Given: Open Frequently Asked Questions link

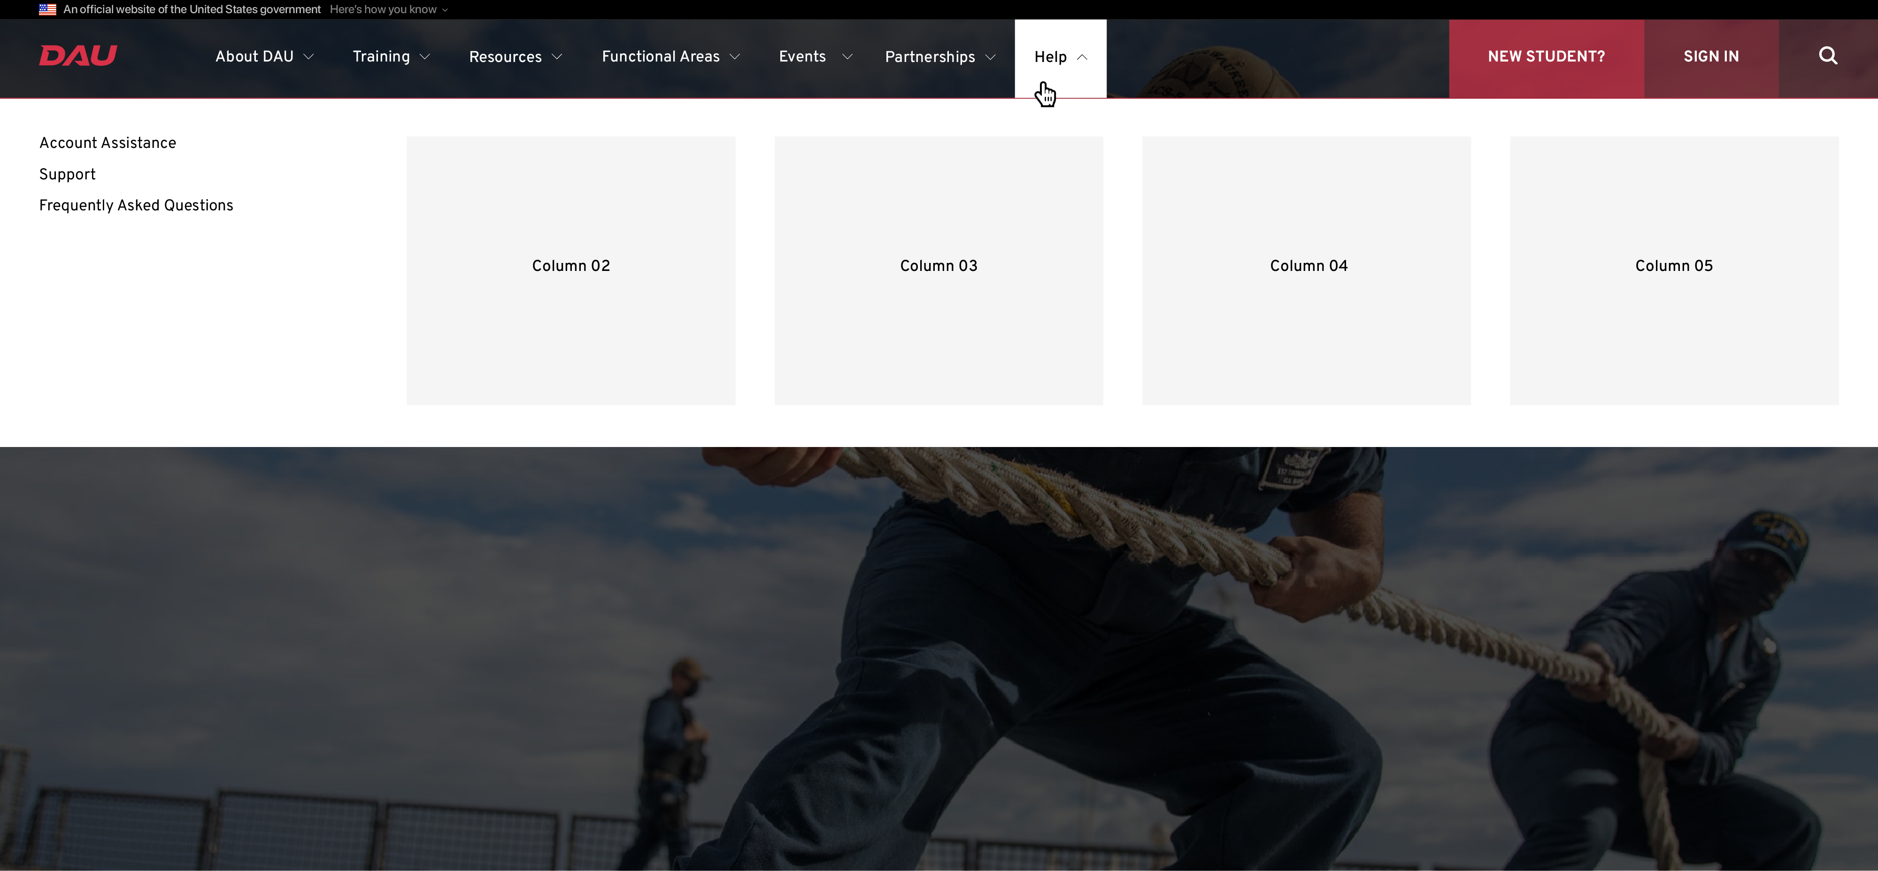Looking at the screenshot, I should point(136,206).
